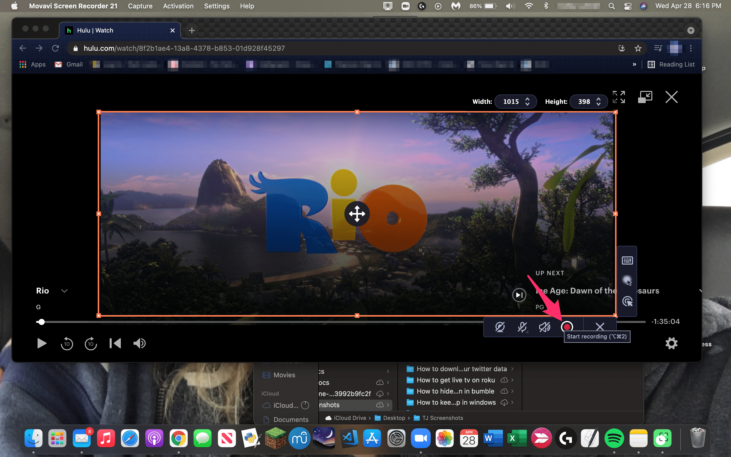Image resolution: width=731 pixels, height=457 pixels.
Task: Open the Capture menu
Action: (x=140, y=6)
